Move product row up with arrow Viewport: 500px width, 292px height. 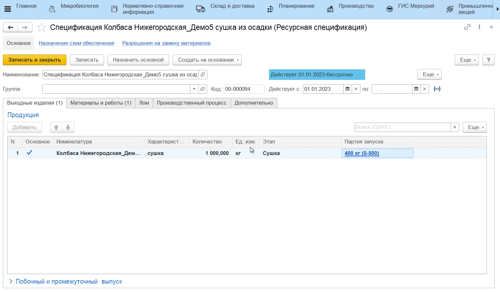pyautogui.click(x=56, y=127)
